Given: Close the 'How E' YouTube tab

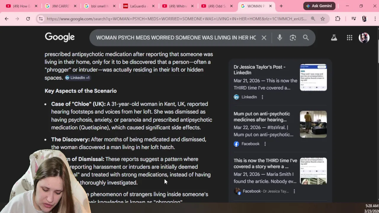Looking at the screenshot, I should point(36,6).
